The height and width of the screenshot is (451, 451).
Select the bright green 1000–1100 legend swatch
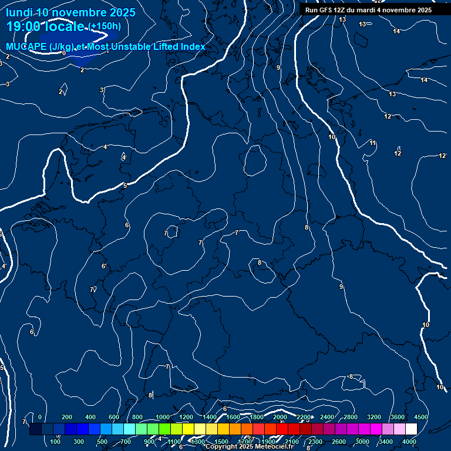pos(164,429)
